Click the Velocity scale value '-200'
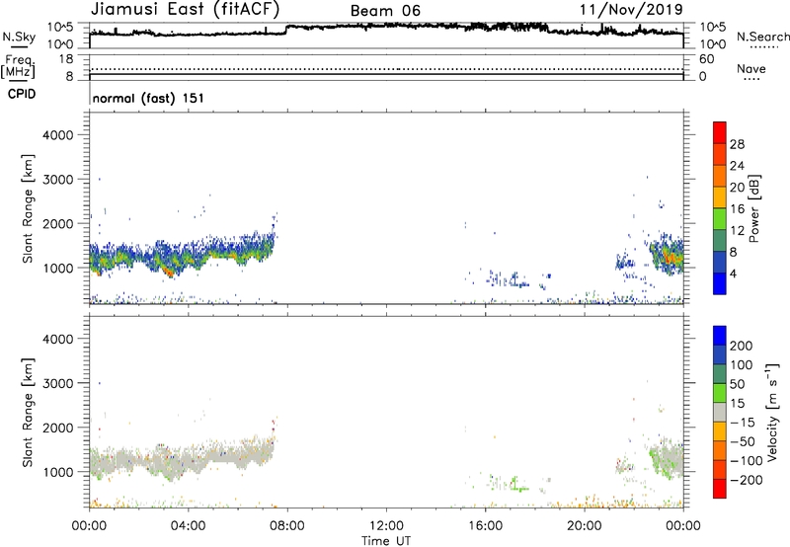This screenshot has height=547, width=790. tap(747, 480)
